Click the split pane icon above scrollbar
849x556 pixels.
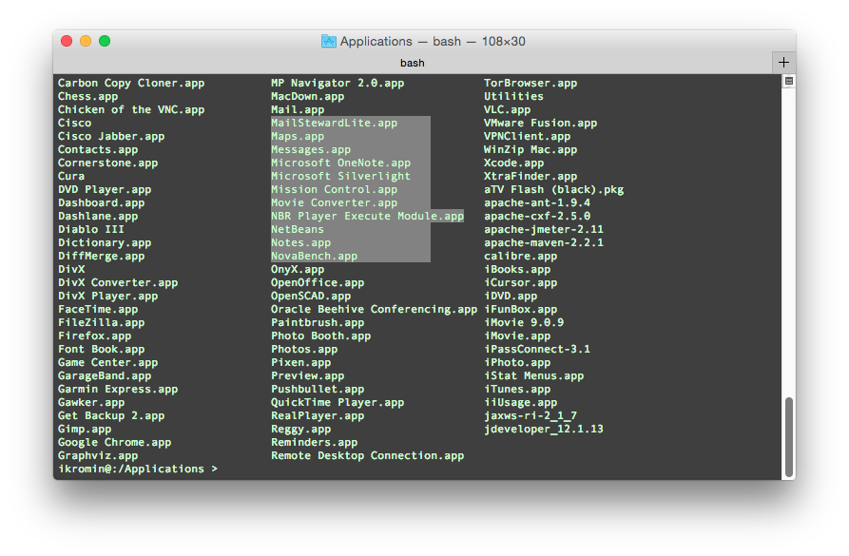click(x=789, y=81)
